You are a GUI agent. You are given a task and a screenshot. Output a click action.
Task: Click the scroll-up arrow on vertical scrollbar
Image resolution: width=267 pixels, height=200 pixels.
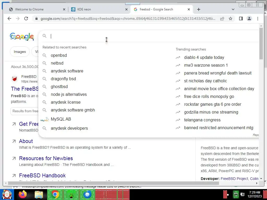tap(261, 26)
